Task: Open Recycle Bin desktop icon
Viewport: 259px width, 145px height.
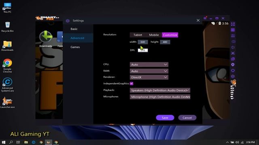Action: pos(7,27)
